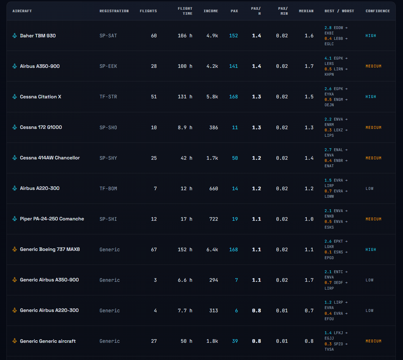Sort by the Median column header

[306, 11]
